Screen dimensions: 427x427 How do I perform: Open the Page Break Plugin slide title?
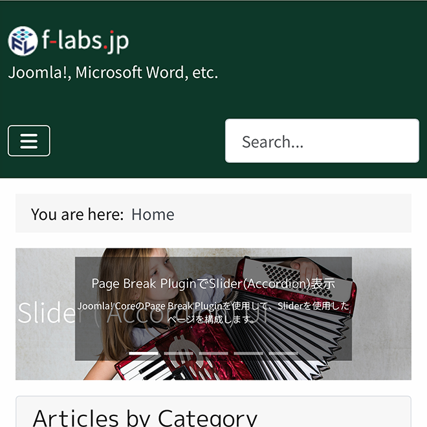coord(213,283)
